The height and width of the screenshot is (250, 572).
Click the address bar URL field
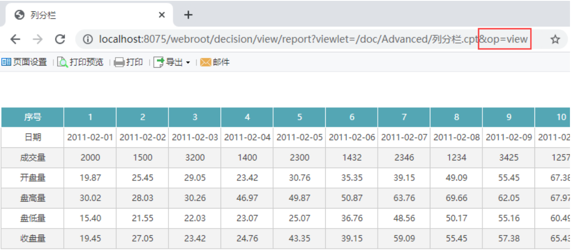(x=313, y=39)
